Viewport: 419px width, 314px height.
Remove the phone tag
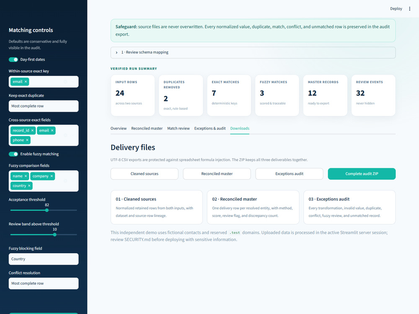click(x=27, y=140)
